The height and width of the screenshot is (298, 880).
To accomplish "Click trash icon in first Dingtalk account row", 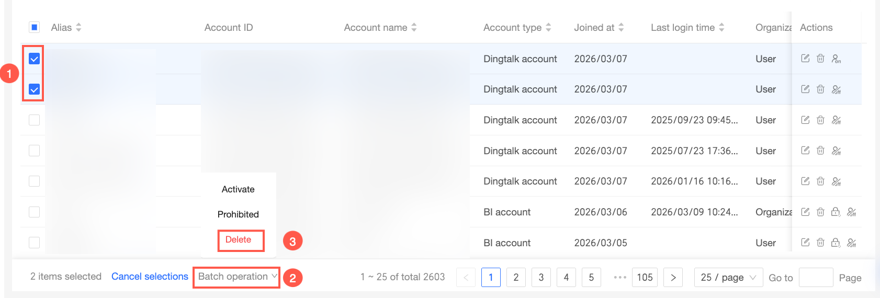I will tap(820, 59).
